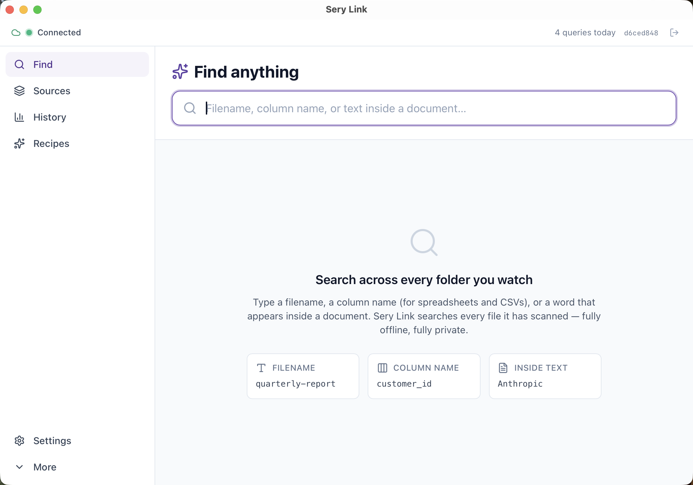Image resolution: width=693 pixels, height=485 pixels.
Task: Click the COLUMN NAME label
Action: pos(426,368)
